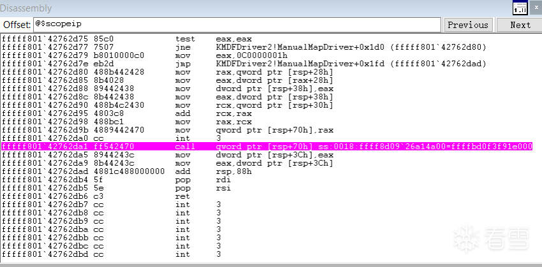The width and height of the screenshot is (542, 267).
Task: Select the pop rsi instruction line
Action: coord(191,188)
